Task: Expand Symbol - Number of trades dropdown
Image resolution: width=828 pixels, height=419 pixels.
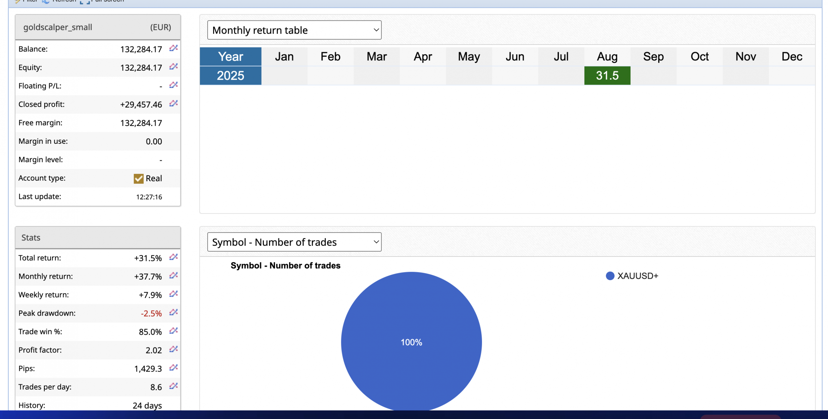Action: pos(294,242)
